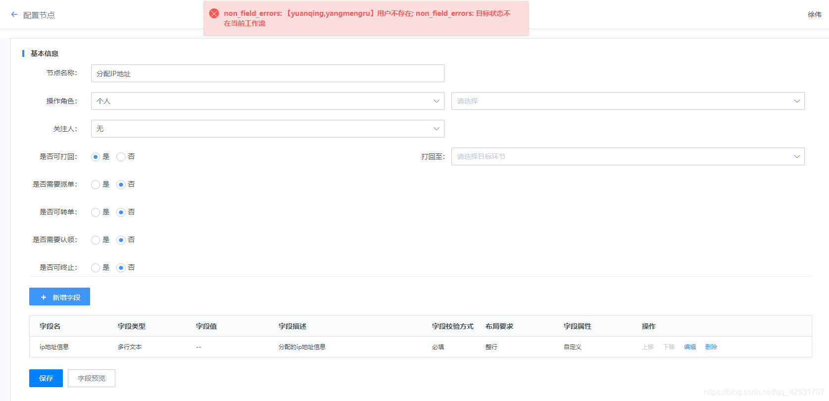Select 否 for 是否需要认领

tap(121, 240)
